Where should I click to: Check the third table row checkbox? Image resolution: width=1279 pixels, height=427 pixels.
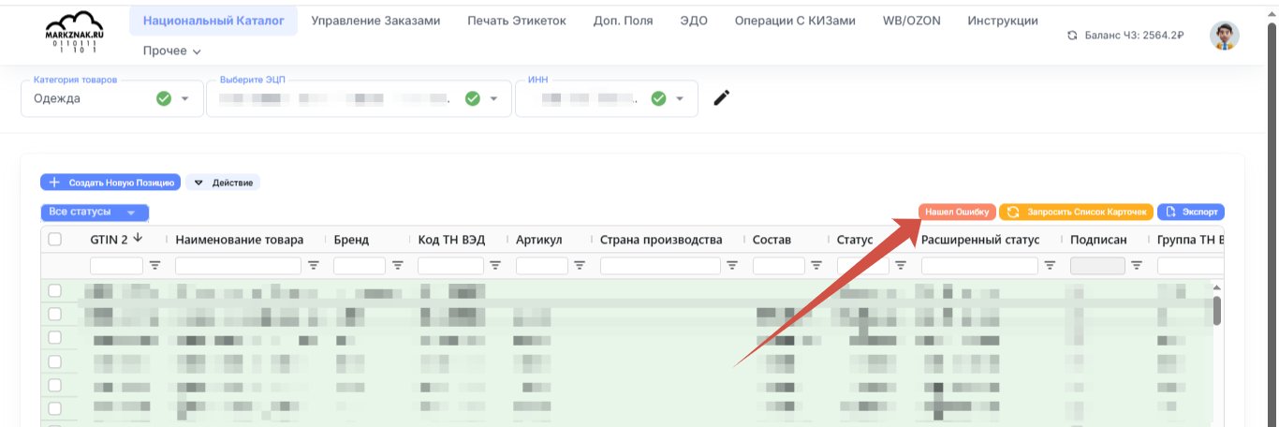click(55, 337)
